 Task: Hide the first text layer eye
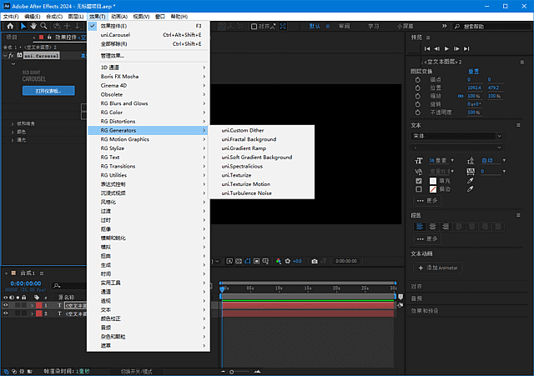6,305
